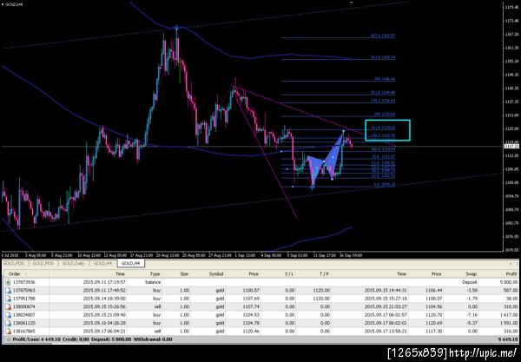Viewport: 521px width, 362px height.
Task: Click profit value 1 591.00
Action: click(507, 323)
